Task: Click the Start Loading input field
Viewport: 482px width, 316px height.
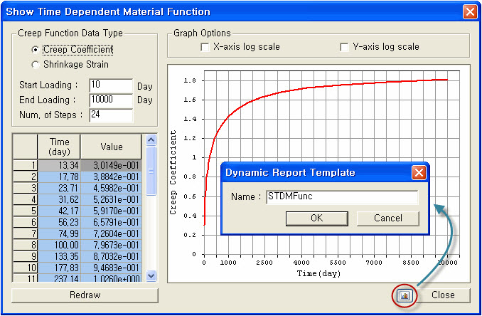Action: click(x=111, y=85)
